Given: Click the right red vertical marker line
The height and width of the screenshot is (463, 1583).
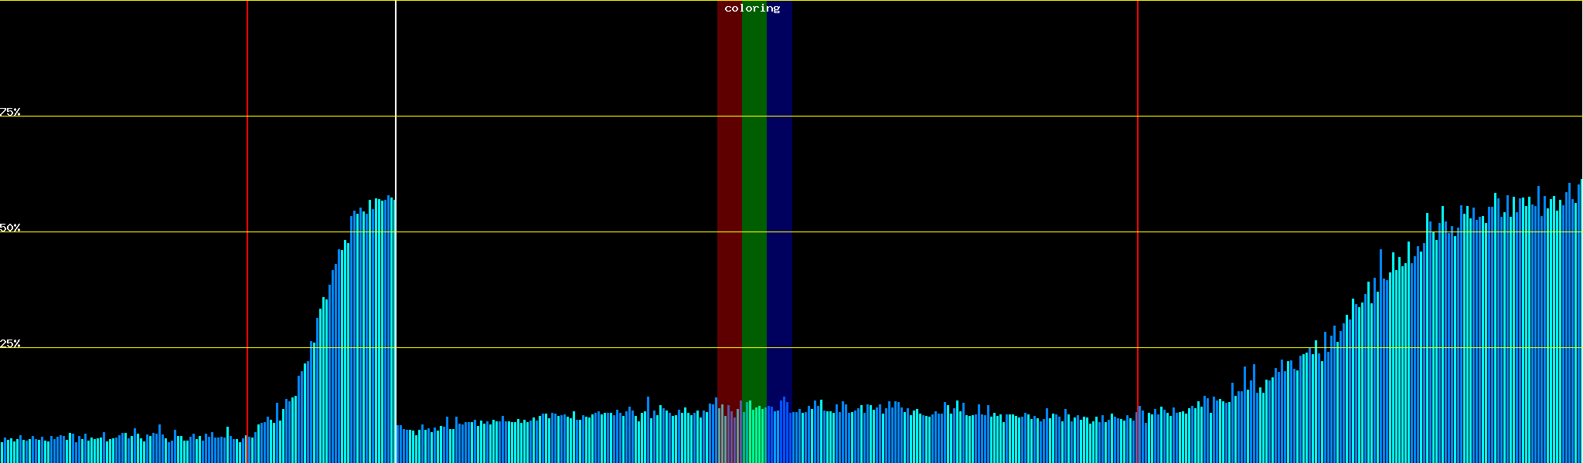Looking at the screenshot, I should (x=1138, y=154).
